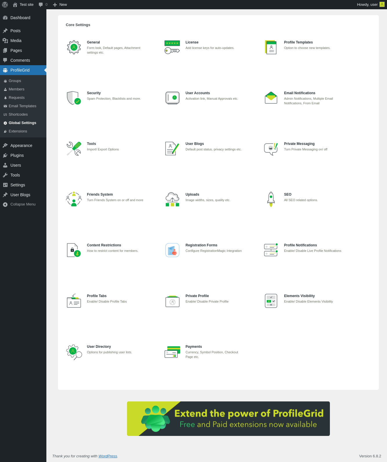Image resolution: width=387 pixels, height=462 pixels.
Task: Open Howdy, user account menu
Action: tap(370, 5)
